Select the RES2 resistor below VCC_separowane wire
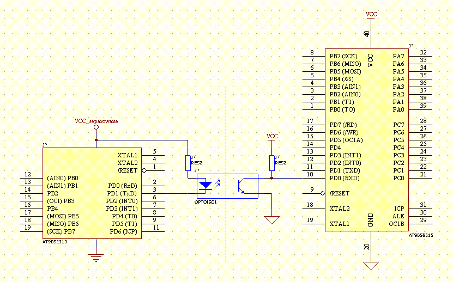Image resolution: width=453 pixels, height=282 pixels. coord(188,162)
